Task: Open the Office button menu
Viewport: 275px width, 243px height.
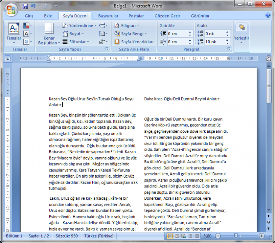Action: click(x=11, y=9)
